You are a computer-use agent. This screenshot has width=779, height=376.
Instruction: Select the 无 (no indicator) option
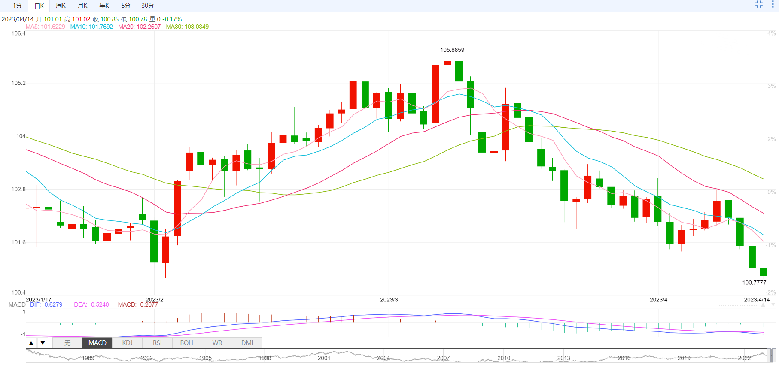tap(67, 343)
